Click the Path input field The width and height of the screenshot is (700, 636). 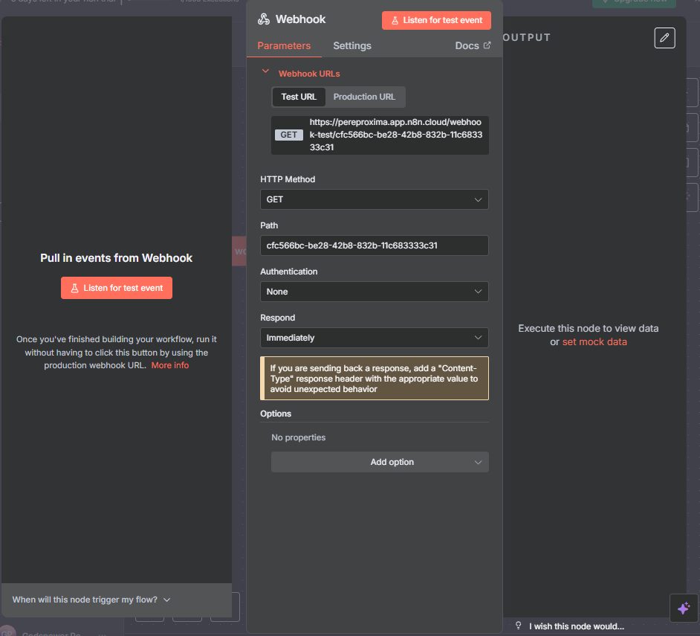[374, 245]
